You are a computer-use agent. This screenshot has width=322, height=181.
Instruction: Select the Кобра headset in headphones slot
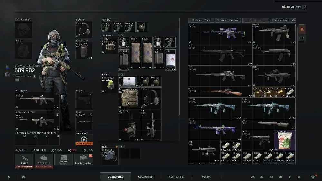click(x=84, y=30)
